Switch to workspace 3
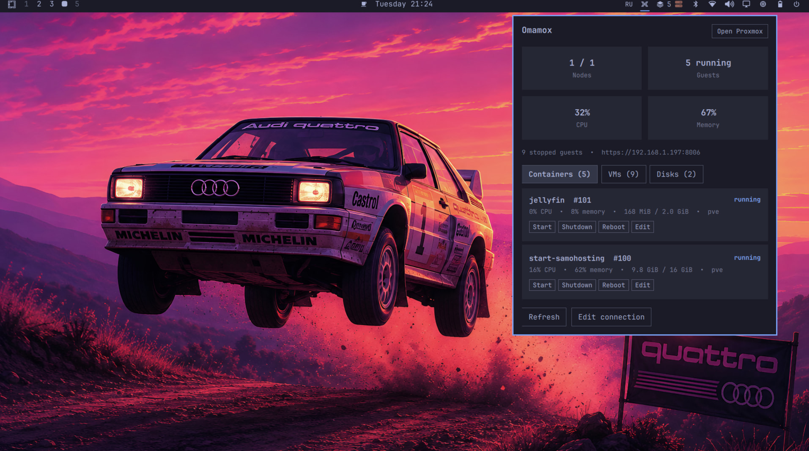 (x=52, y=4)
